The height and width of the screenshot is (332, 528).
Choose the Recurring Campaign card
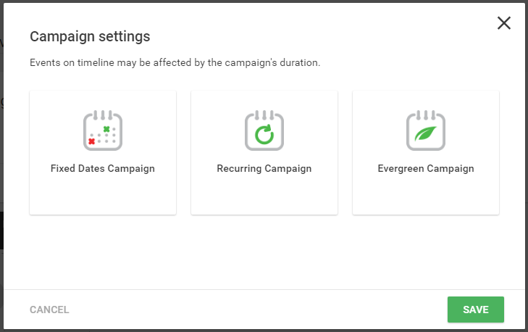pyautogui.click(x=264, y=152)
